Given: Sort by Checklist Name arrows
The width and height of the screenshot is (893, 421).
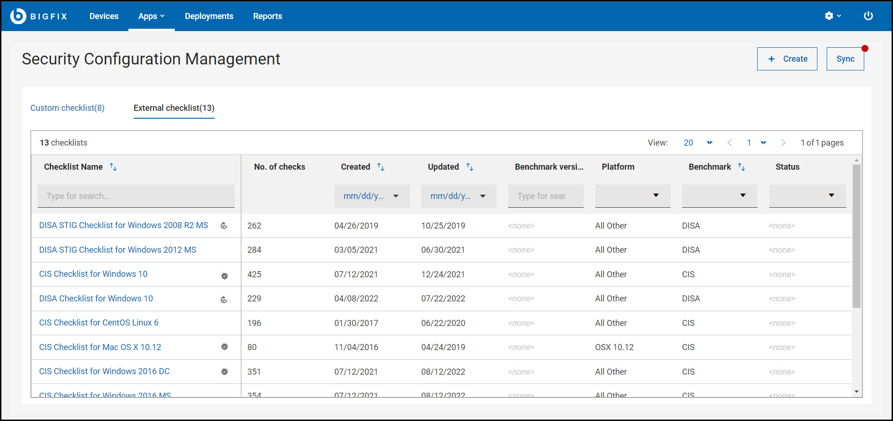Looking at the screenshot, I should coord(113,167).
